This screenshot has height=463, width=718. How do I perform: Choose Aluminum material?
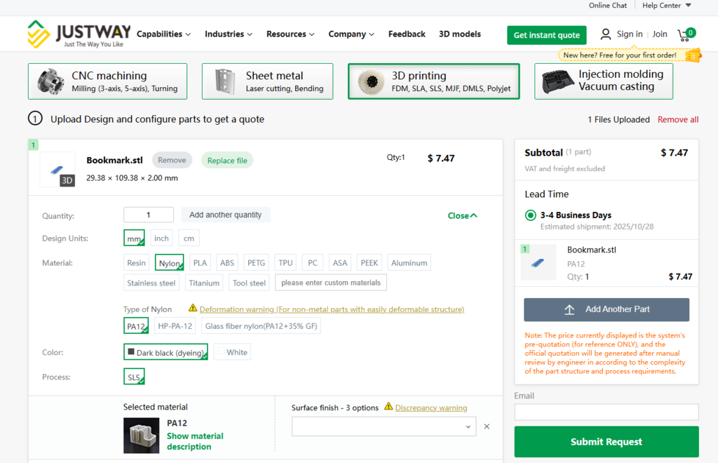coord(409,263)
